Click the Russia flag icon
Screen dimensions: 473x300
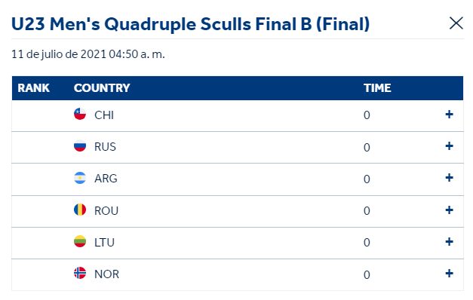[x=80, y=145]
